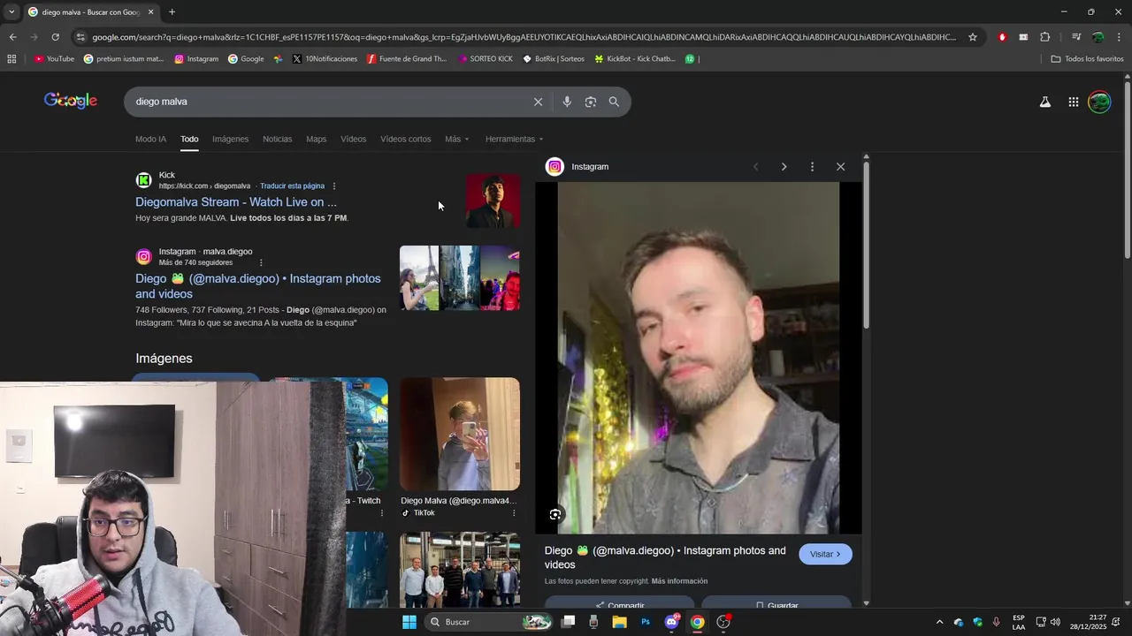
Task: Open the Google apps grid
Action: 1074,102
